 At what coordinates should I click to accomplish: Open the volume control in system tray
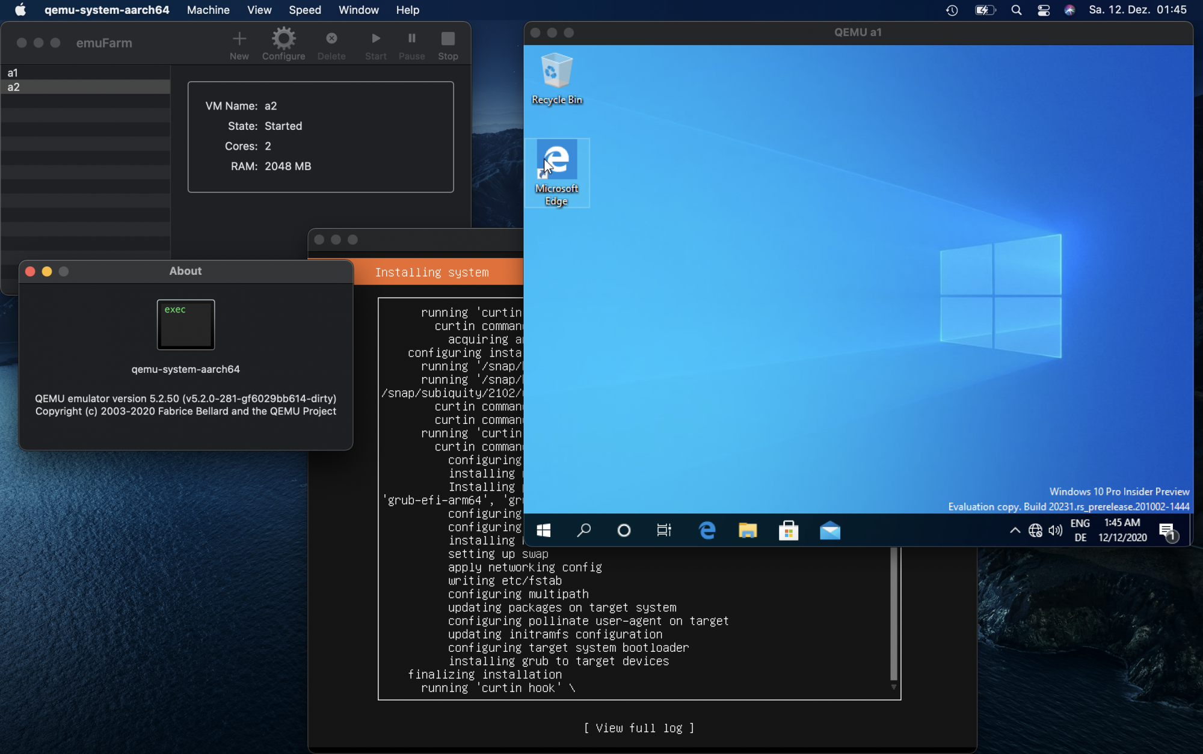click(1055, 530)
